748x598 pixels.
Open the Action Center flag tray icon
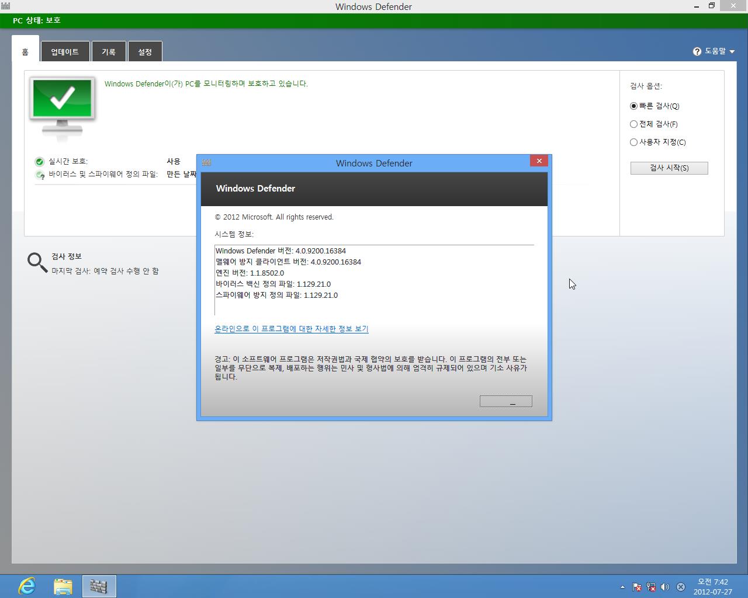(637, 587)
